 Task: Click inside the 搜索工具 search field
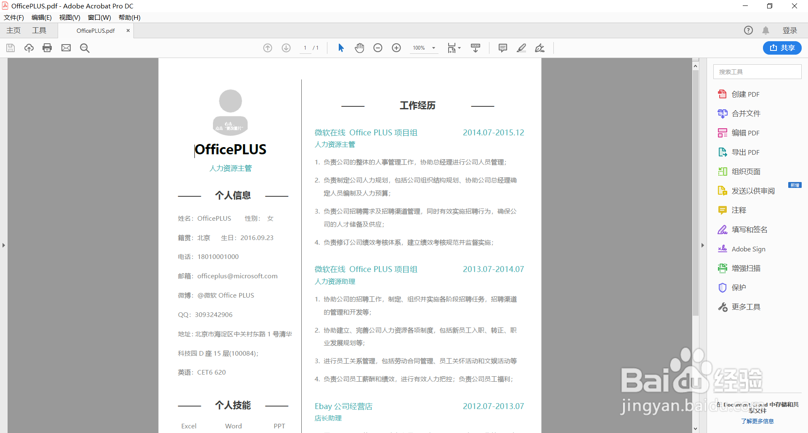pyautogui.click(x=757, y=71)
